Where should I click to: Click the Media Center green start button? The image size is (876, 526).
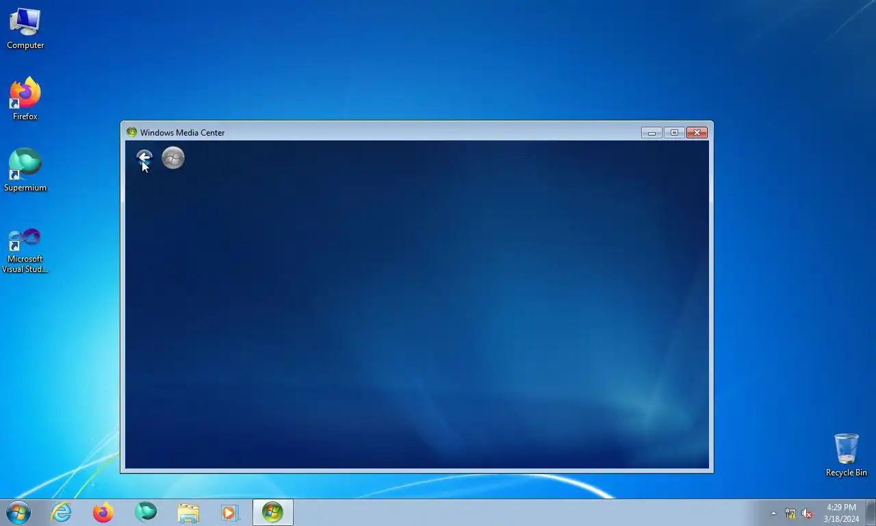click(x=173, y=158)
